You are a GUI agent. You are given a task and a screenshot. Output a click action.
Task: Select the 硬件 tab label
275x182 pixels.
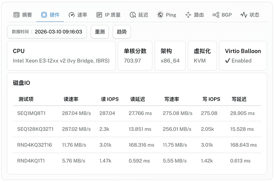pyautogui.click(x=55, y=15)
